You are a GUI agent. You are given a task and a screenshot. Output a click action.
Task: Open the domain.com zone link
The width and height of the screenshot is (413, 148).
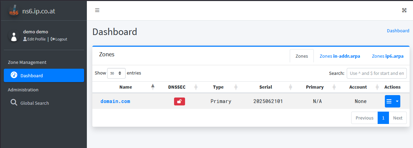point(115,101)
